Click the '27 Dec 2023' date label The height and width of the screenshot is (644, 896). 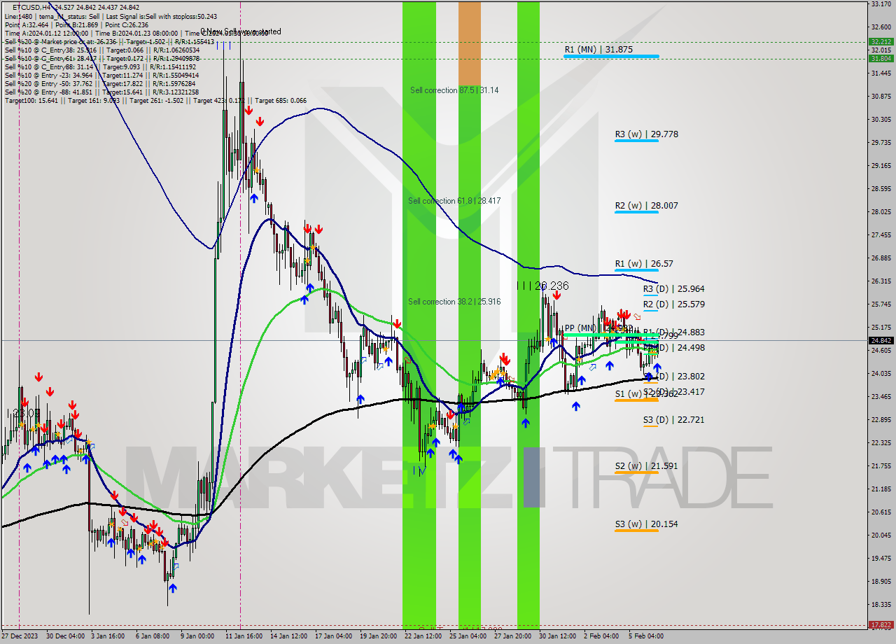point(19,636)
